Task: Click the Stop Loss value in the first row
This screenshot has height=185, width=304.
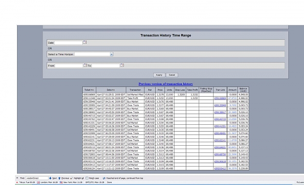Action: click(x=181, y=95)
